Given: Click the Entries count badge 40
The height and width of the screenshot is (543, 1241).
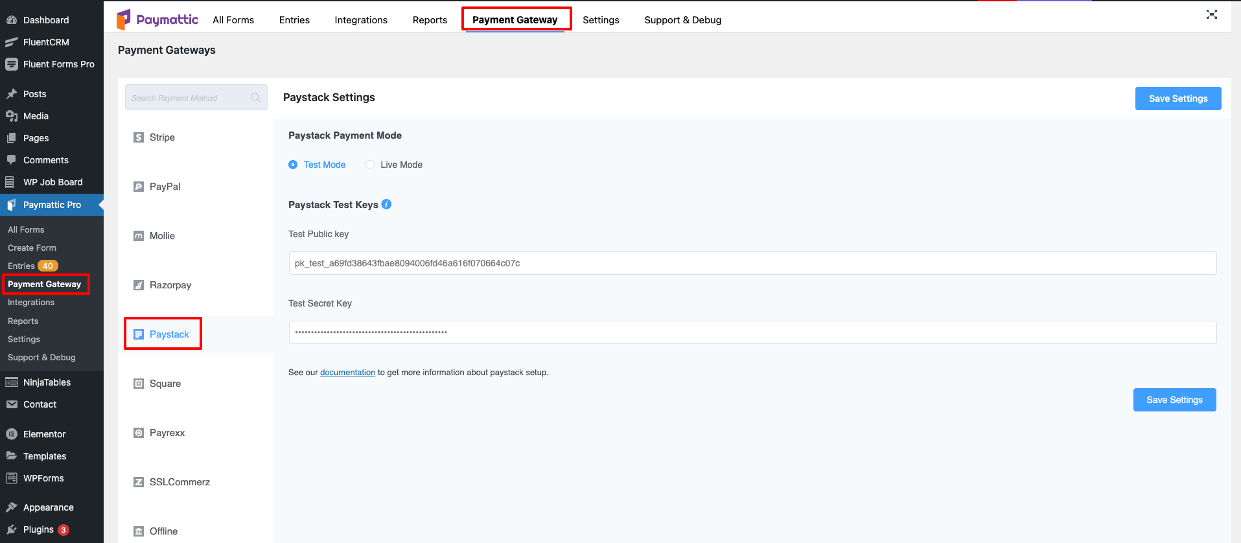Looking at the screenshot, I should (x=48, y=266).
